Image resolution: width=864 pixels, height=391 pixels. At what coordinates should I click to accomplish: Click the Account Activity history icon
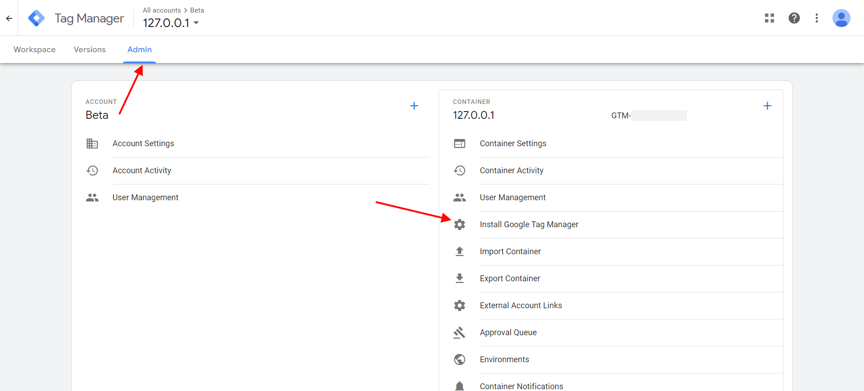click(92, 171)
